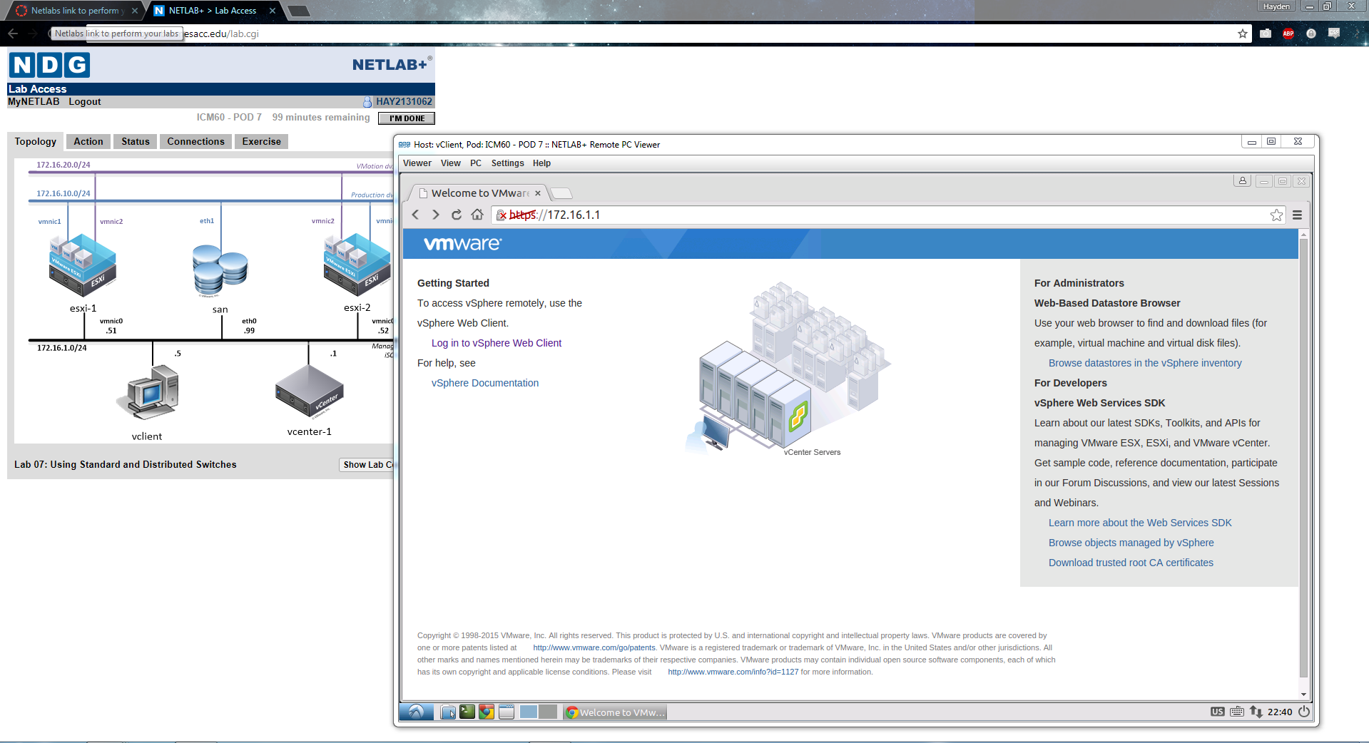Image resolution: width=1369 pixels, height=743 pixels.
Task: Bookmark the NETLAB lab.cgi page
Action: pos(1243,34)
